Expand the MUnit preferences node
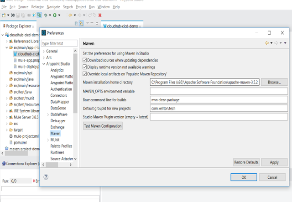 48,140
